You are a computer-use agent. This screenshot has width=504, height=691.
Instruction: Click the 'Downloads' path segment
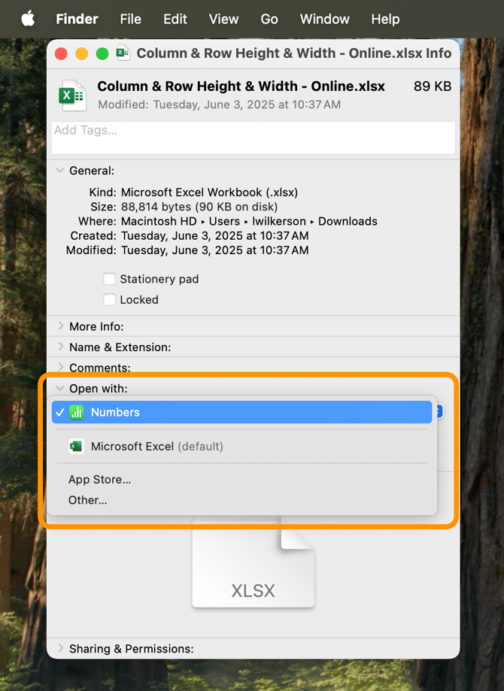coord(348,221)
